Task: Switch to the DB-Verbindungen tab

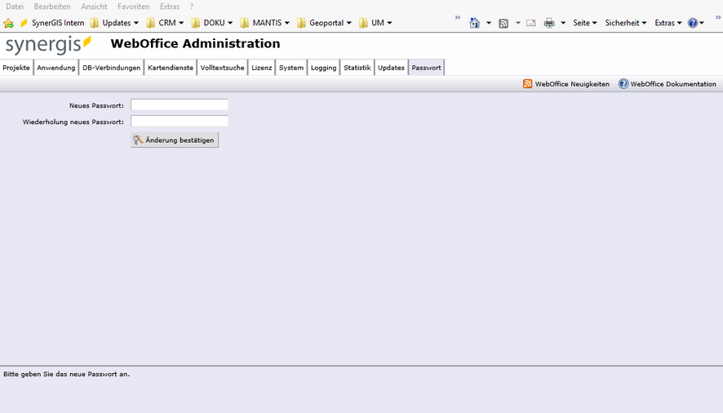Action: click(x=112, y=68)
